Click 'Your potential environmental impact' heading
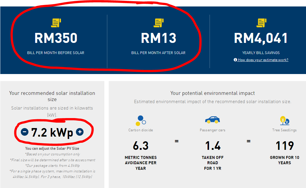 tap(212, 93)
